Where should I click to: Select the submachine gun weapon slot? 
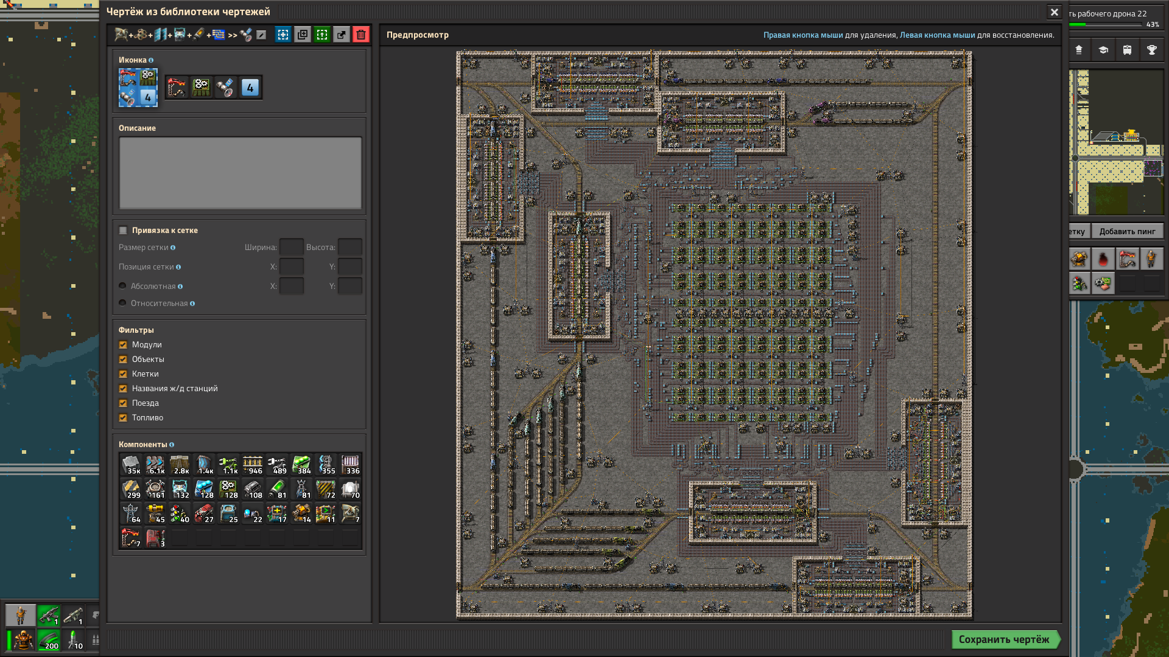(x=49, y=616)
